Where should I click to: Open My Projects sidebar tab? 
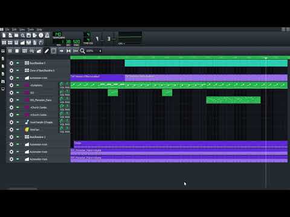pyautogui.click(x=3, y=58)
